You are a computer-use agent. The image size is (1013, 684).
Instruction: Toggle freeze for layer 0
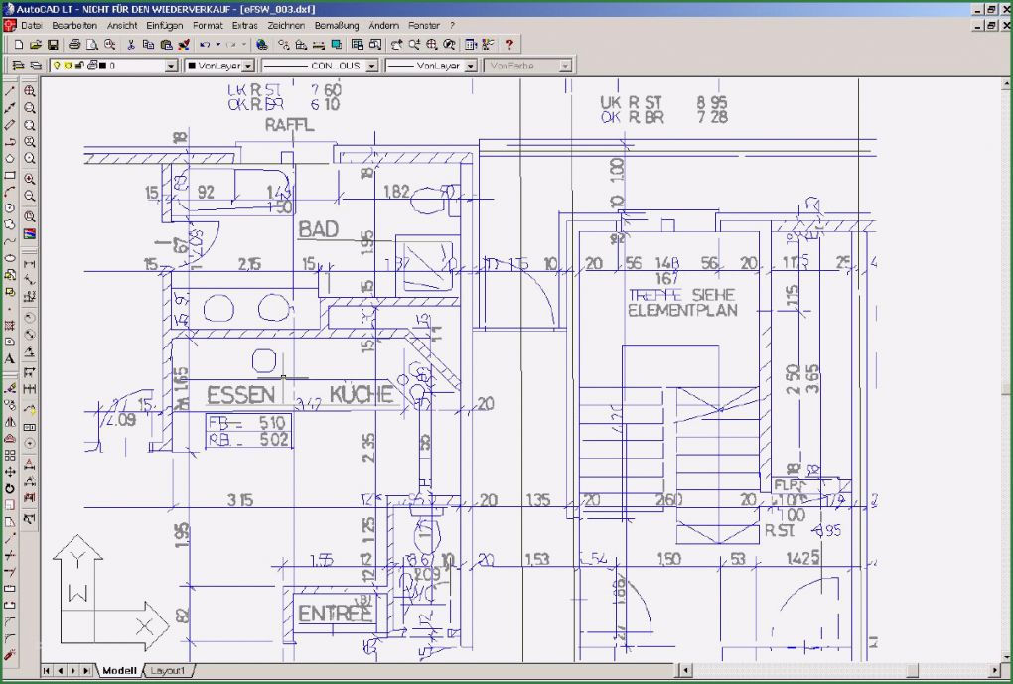click(68, 65)
